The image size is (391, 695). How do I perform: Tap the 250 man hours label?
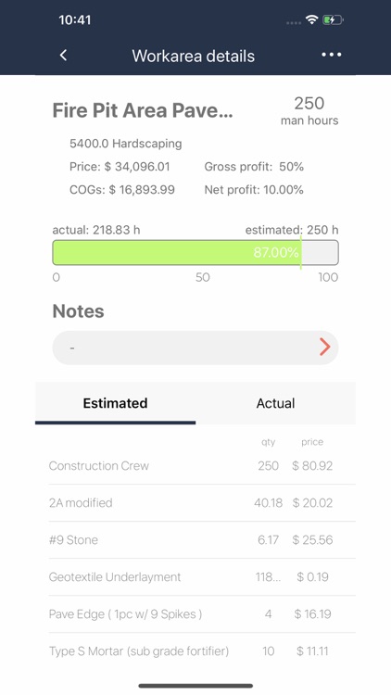tap(309, 111)
